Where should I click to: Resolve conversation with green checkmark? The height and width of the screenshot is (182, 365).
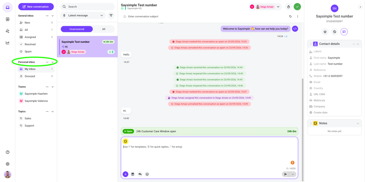[x=297, y=7]
